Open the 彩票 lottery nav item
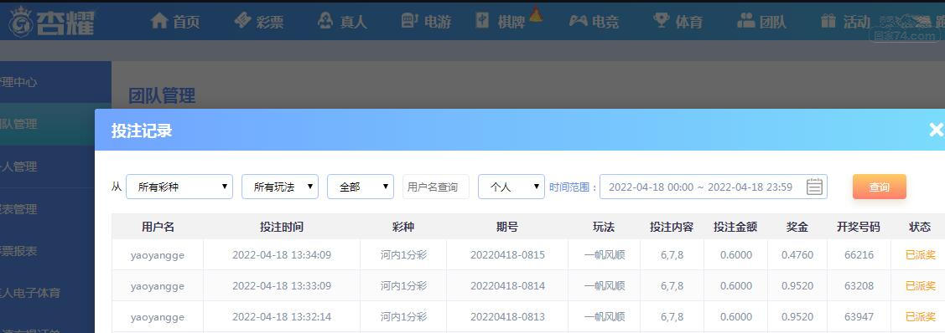945x333 pixels. click(x=259, y=22)
